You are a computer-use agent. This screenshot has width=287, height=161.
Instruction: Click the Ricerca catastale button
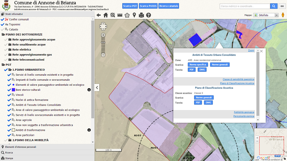tap(169, 6)
